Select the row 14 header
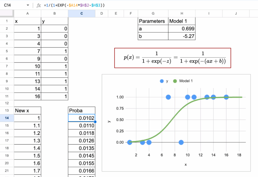258x177 pixels. coord(7,118)
